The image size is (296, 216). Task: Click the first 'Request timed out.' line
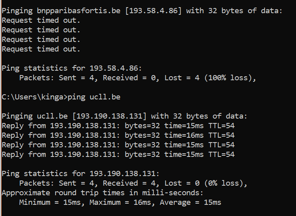point(41,20)
